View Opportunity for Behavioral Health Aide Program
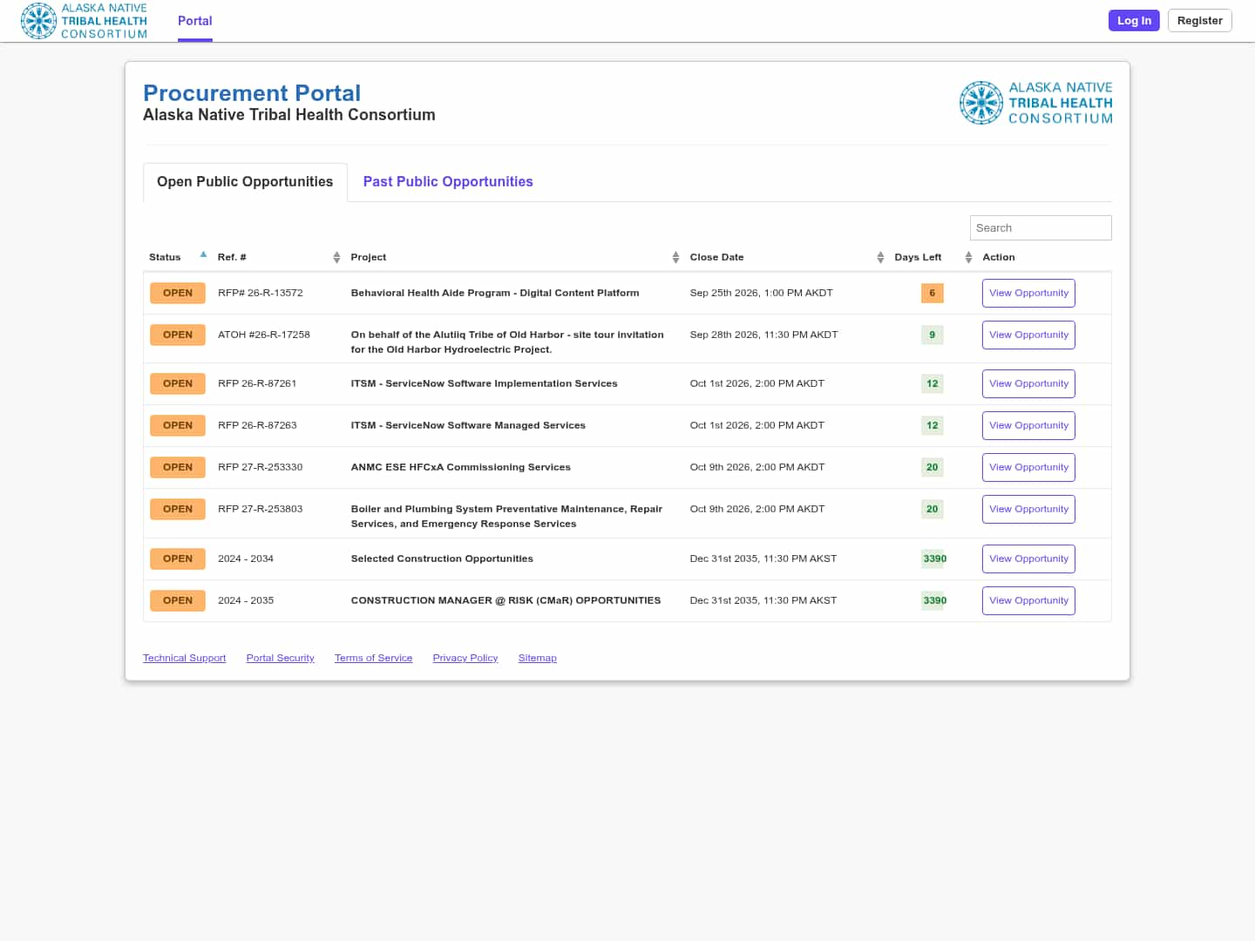The image size is (1255, 941). click(x=1028, y=293)
